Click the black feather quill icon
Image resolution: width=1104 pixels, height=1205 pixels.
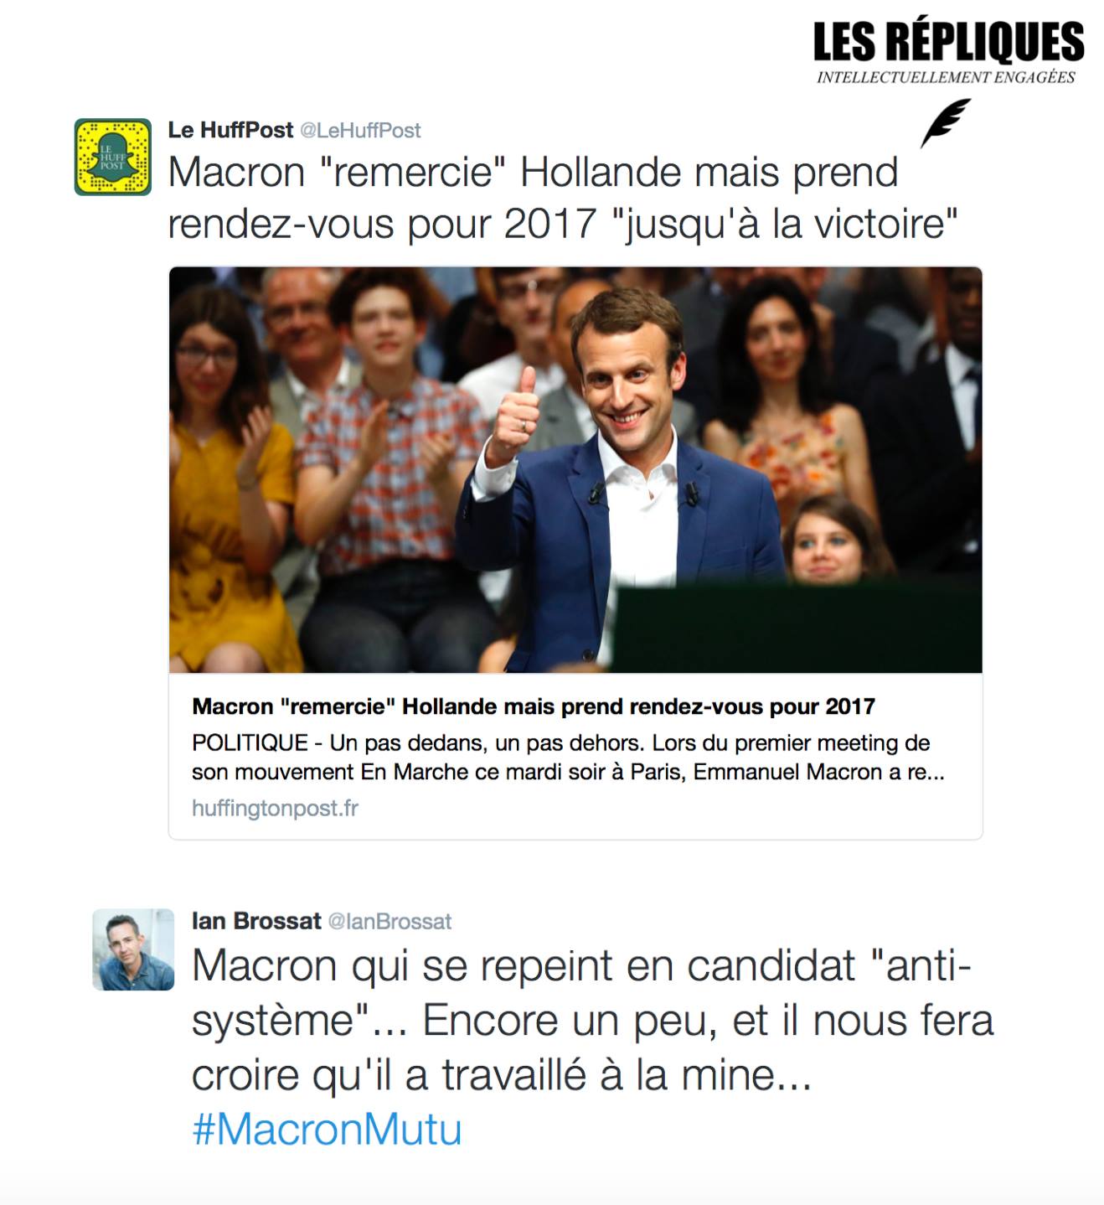coord(946,122)
